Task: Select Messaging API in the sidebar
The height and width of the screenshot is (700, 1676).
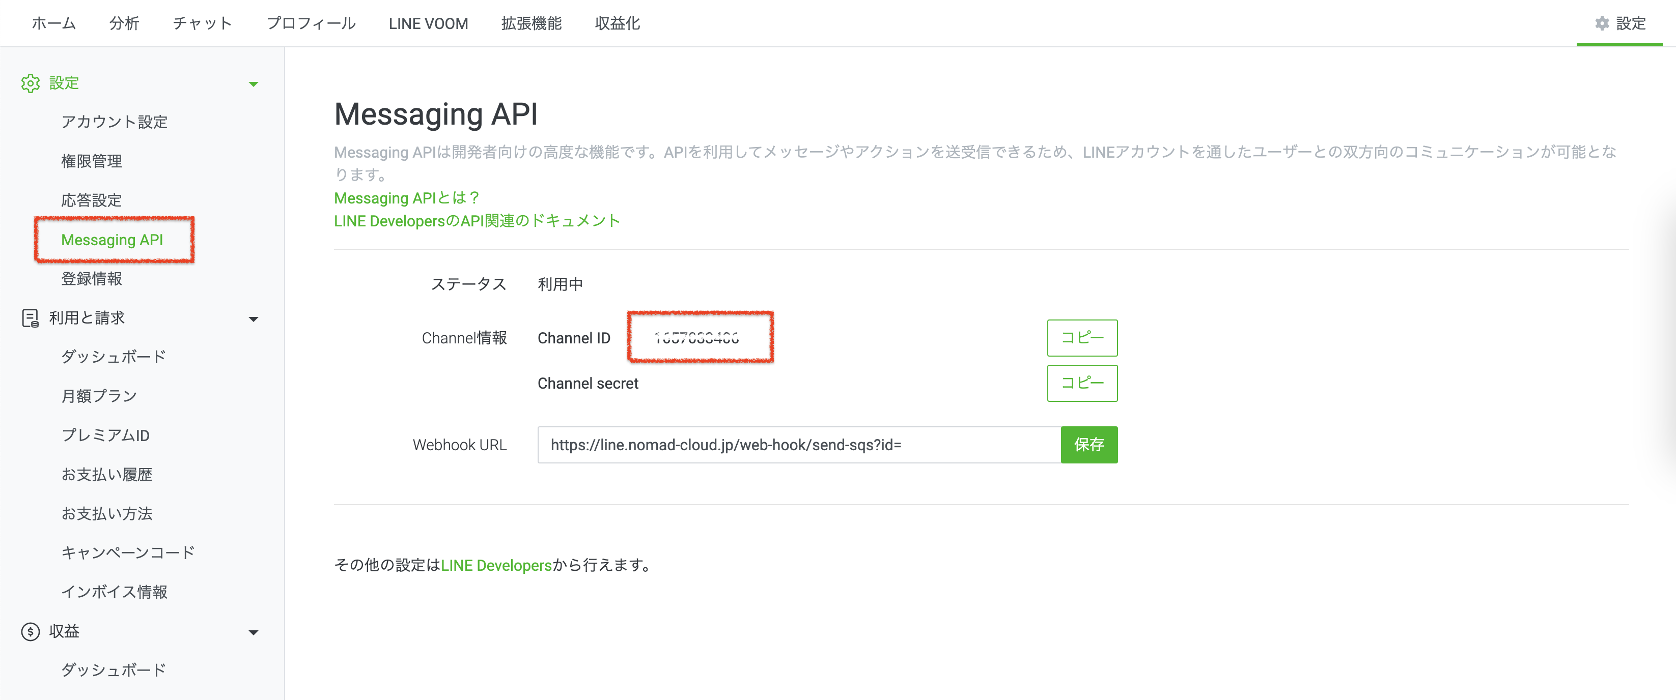Action: pyautogui.click(x=112, y=240)
